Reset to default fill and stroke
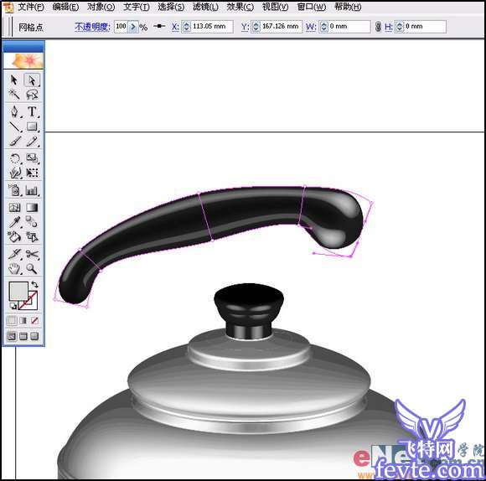The image size is (486, 481). (x=13, y=306)
